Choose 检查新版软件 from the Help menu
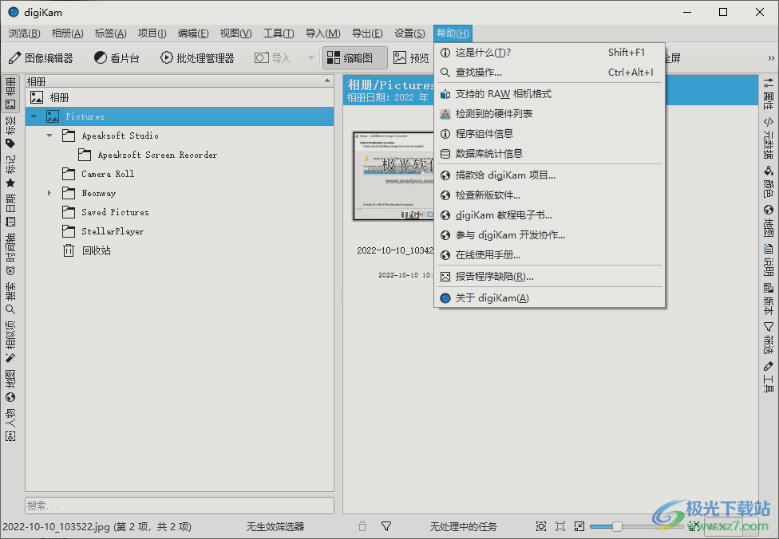Viewport: 779px width, 539px height. click(x=488, y=195)
